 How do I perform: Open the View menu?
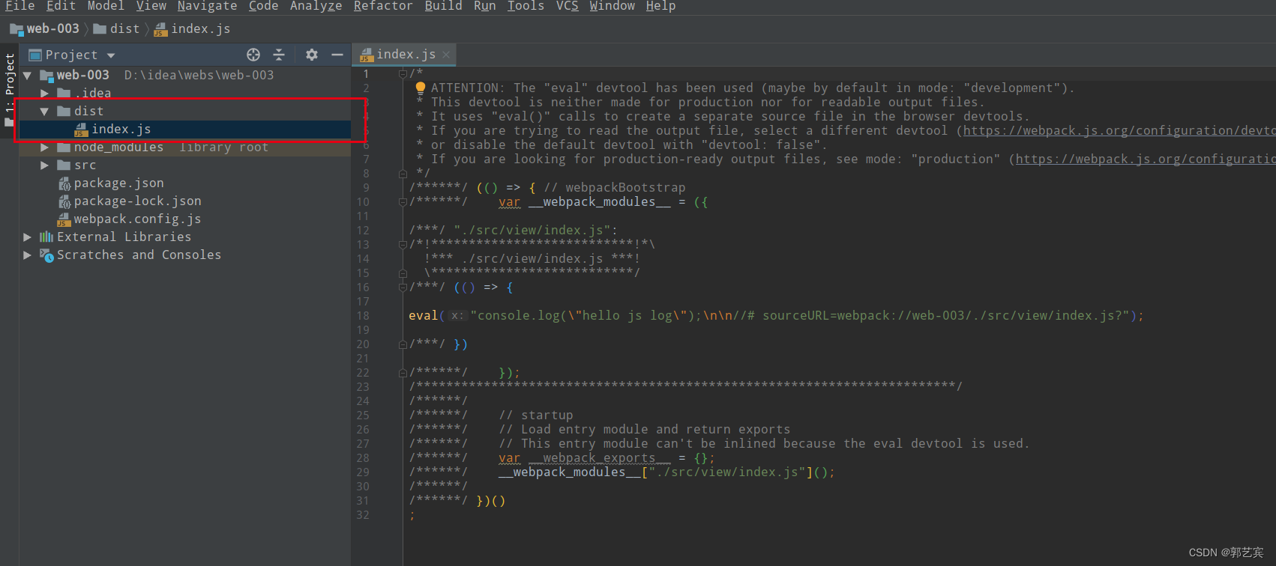pyautogui.click(x=151, y=6)
